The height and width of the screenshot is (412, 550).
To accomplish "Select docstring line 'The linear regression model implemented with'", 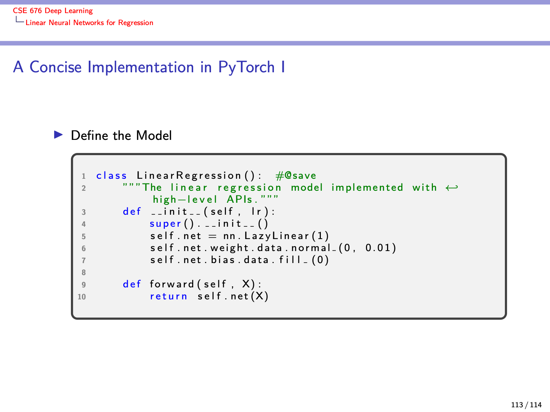I will [280, 187].
